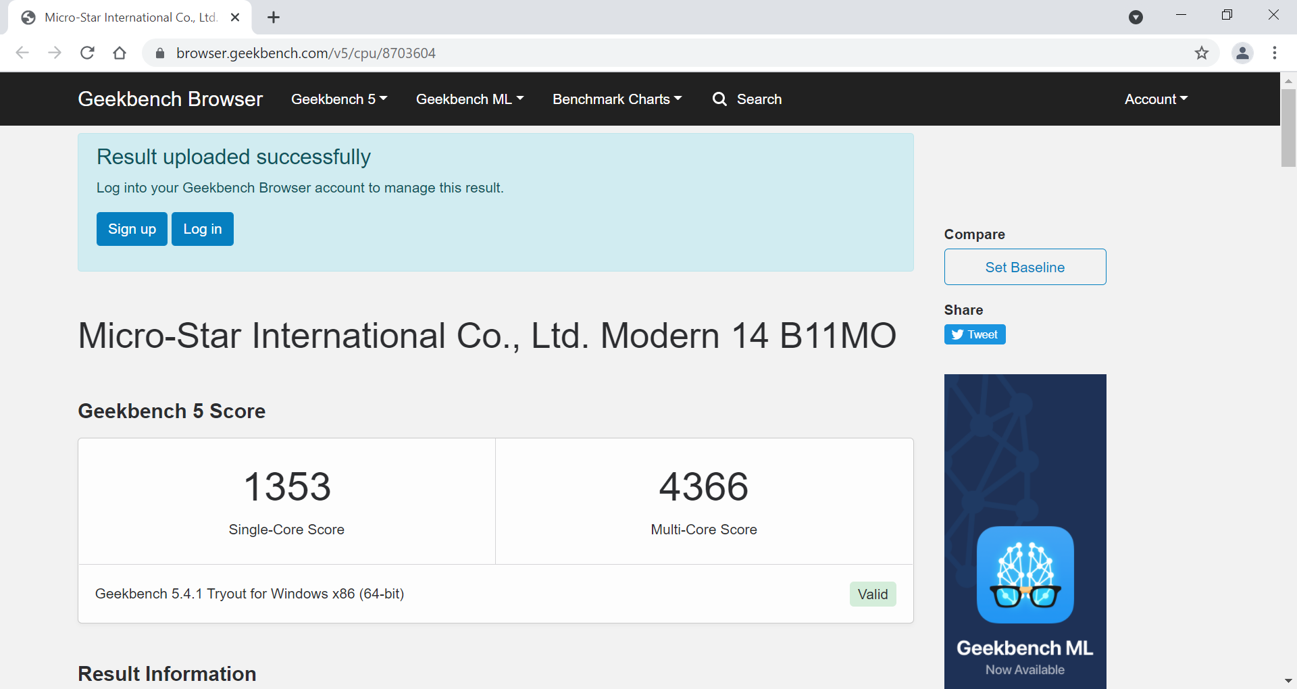Restore down the Chrome window
The width and height of the screenshot is (1297, 689).
coord(1227,15)
